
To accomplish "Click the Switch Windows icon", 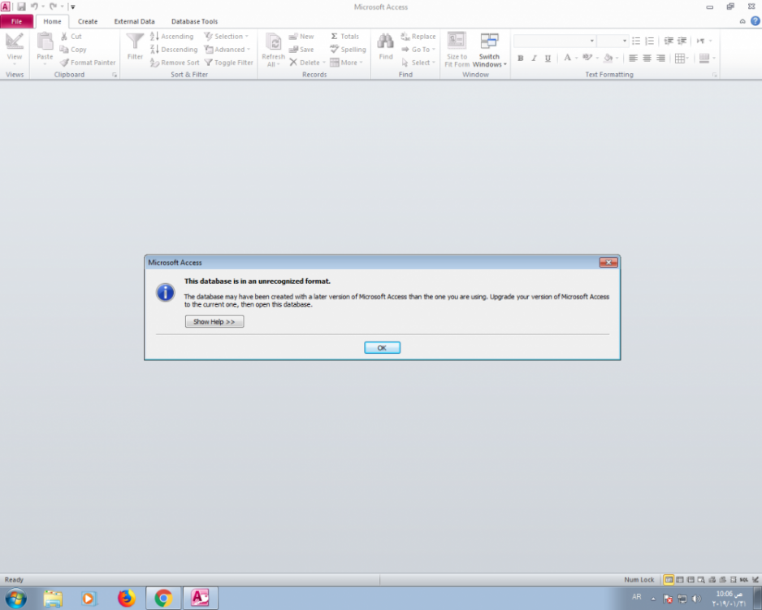I will click(489, 41).
